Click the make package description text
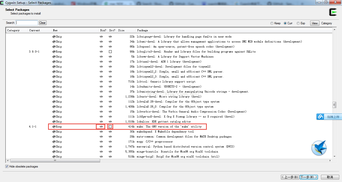 pos(169,126)
